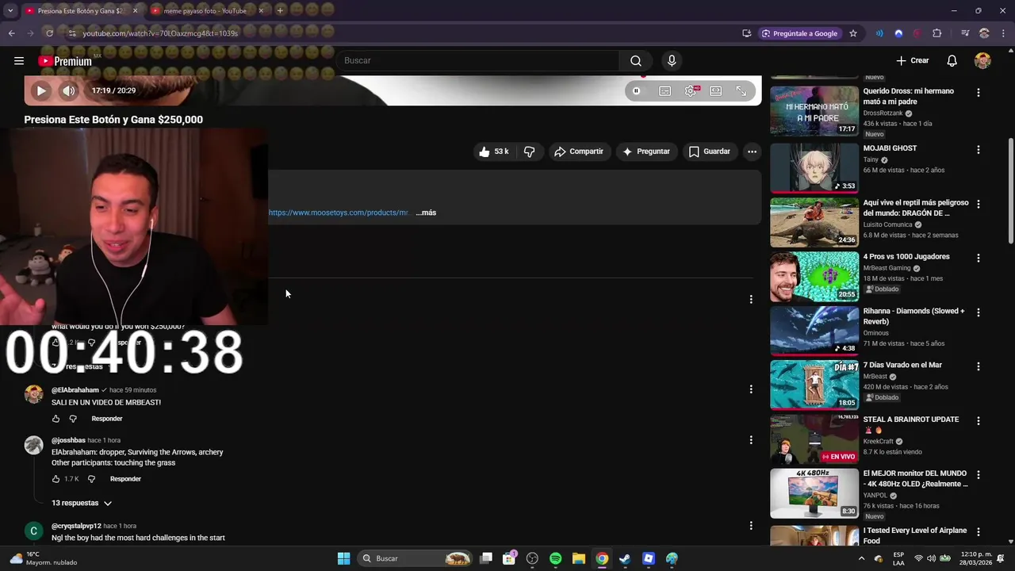Viewport: 1015px width, 571px height.
Task: Reply to the @josshbas comment
Action: click(x=125, y=479)
